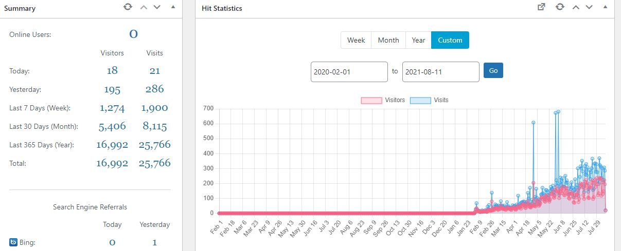Collapse the Hit Statistics panel
The height and width of the screenshot is (251, 621).
(605, 7)
